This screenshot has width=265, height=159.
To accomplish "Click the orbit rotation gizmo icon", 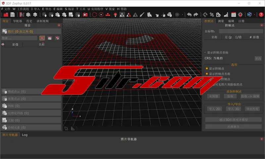I will 205,15.
